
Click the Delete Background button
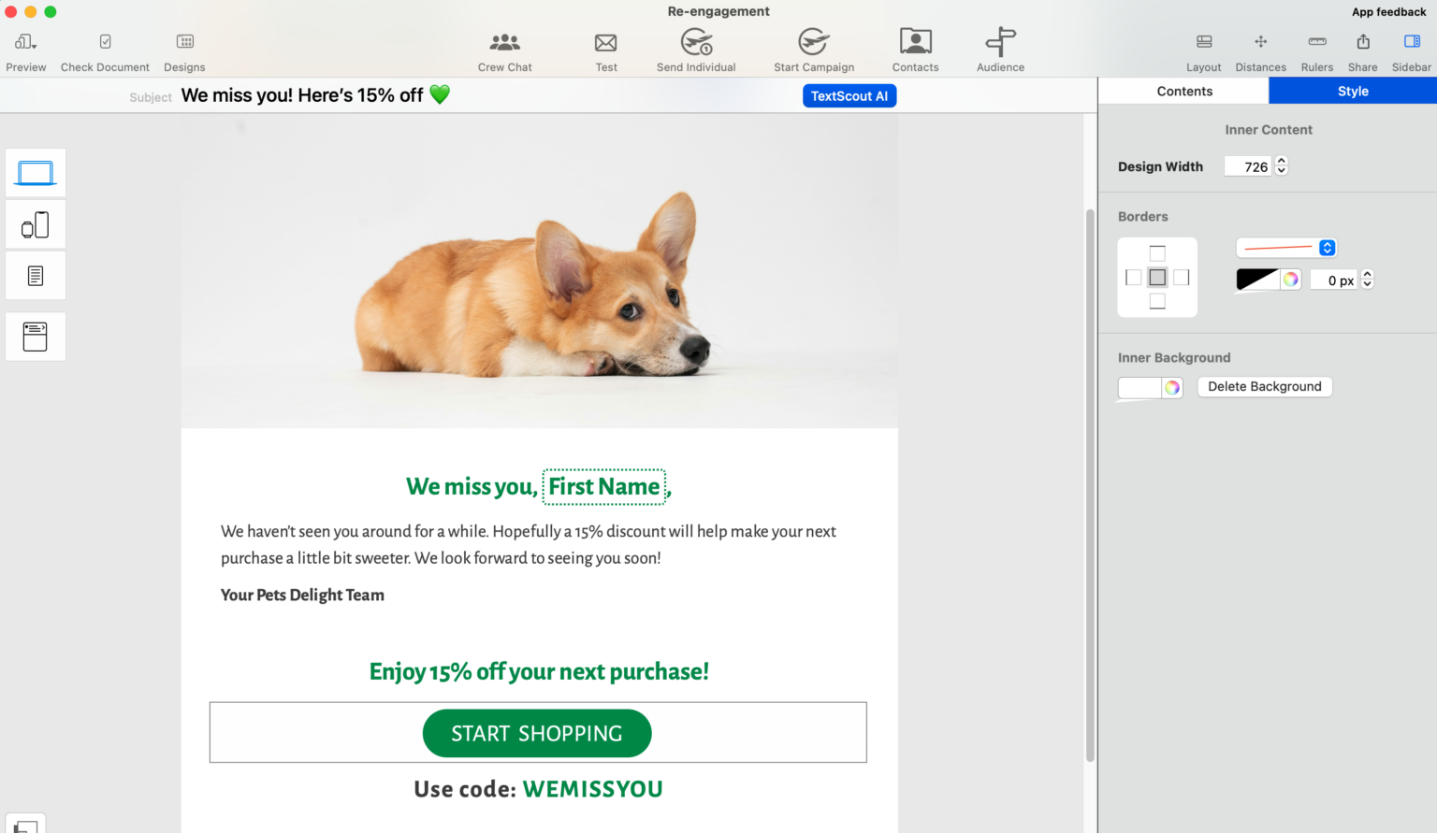(1264, 386)
